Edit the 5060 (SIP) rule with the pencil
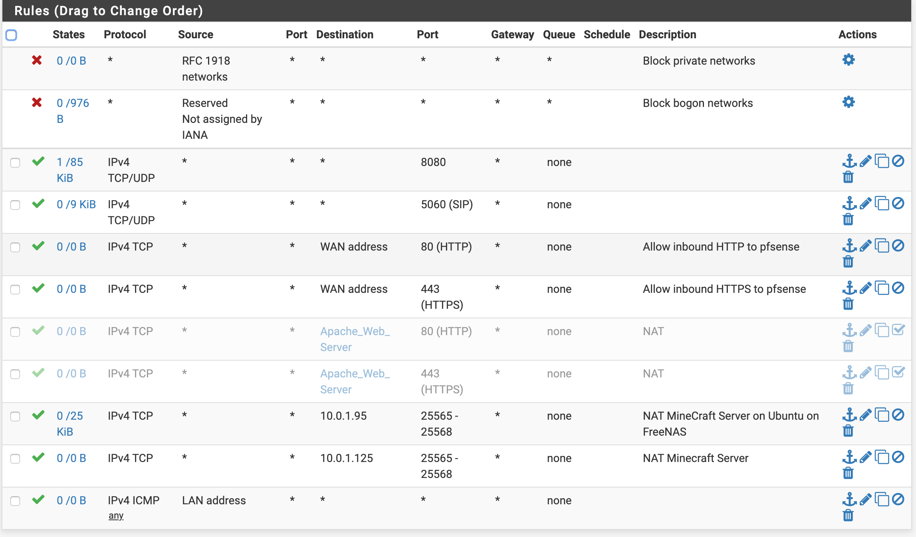The height and width of the screenshot is (537, 916). point(865,204)
